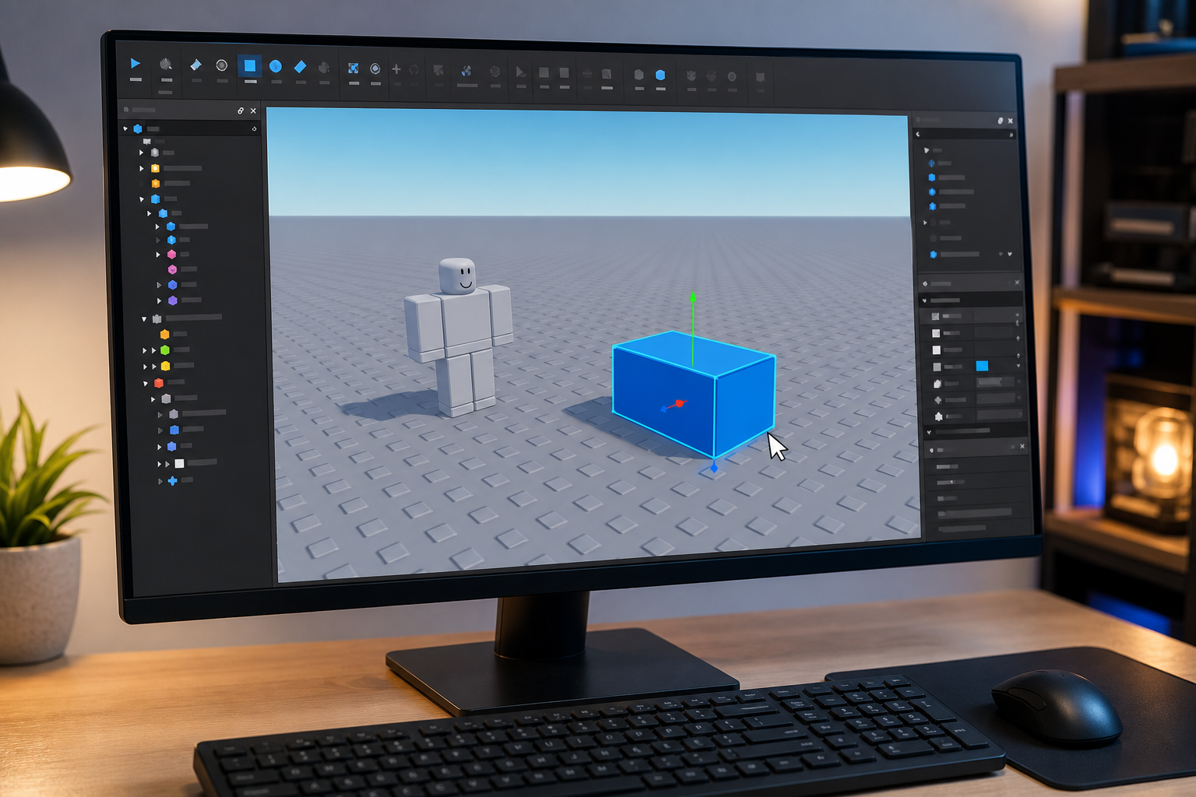Click the gray play triangle in the toolbar
Screen dimensions: 1196x797
520,72
